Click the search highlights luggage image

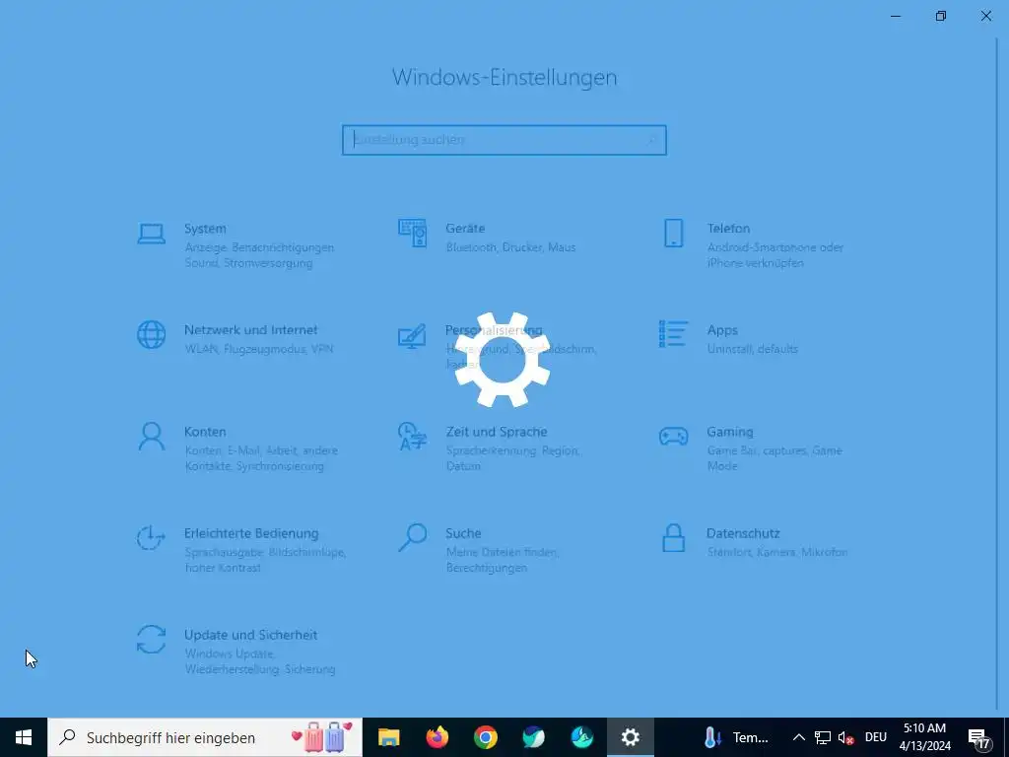tap(322, 737)
